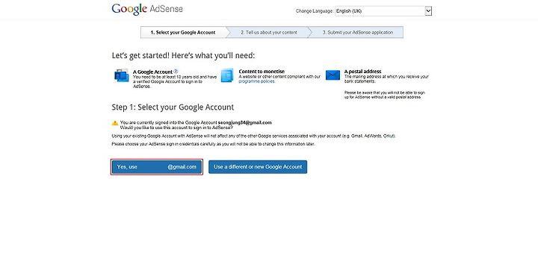Click the Content to monetise title
Image resolution: width=538 pixels, height=276 pixels.
point(262,71)
